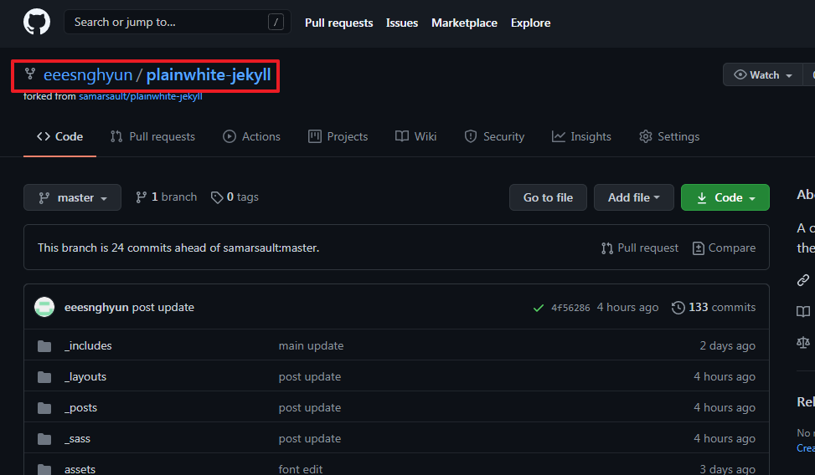815x475 pixels.
Task: Open Marketplace in top navigation
Action: click(464, 23)
